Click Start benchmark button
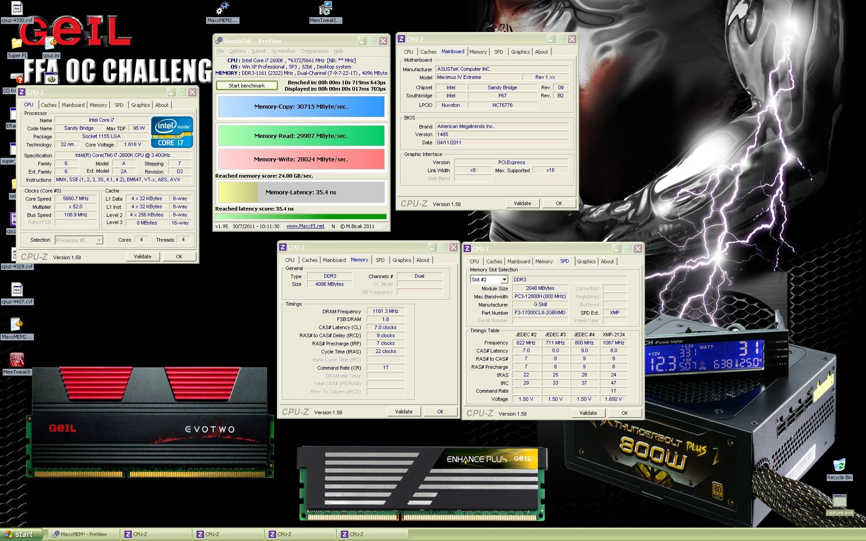 point(247,86)
